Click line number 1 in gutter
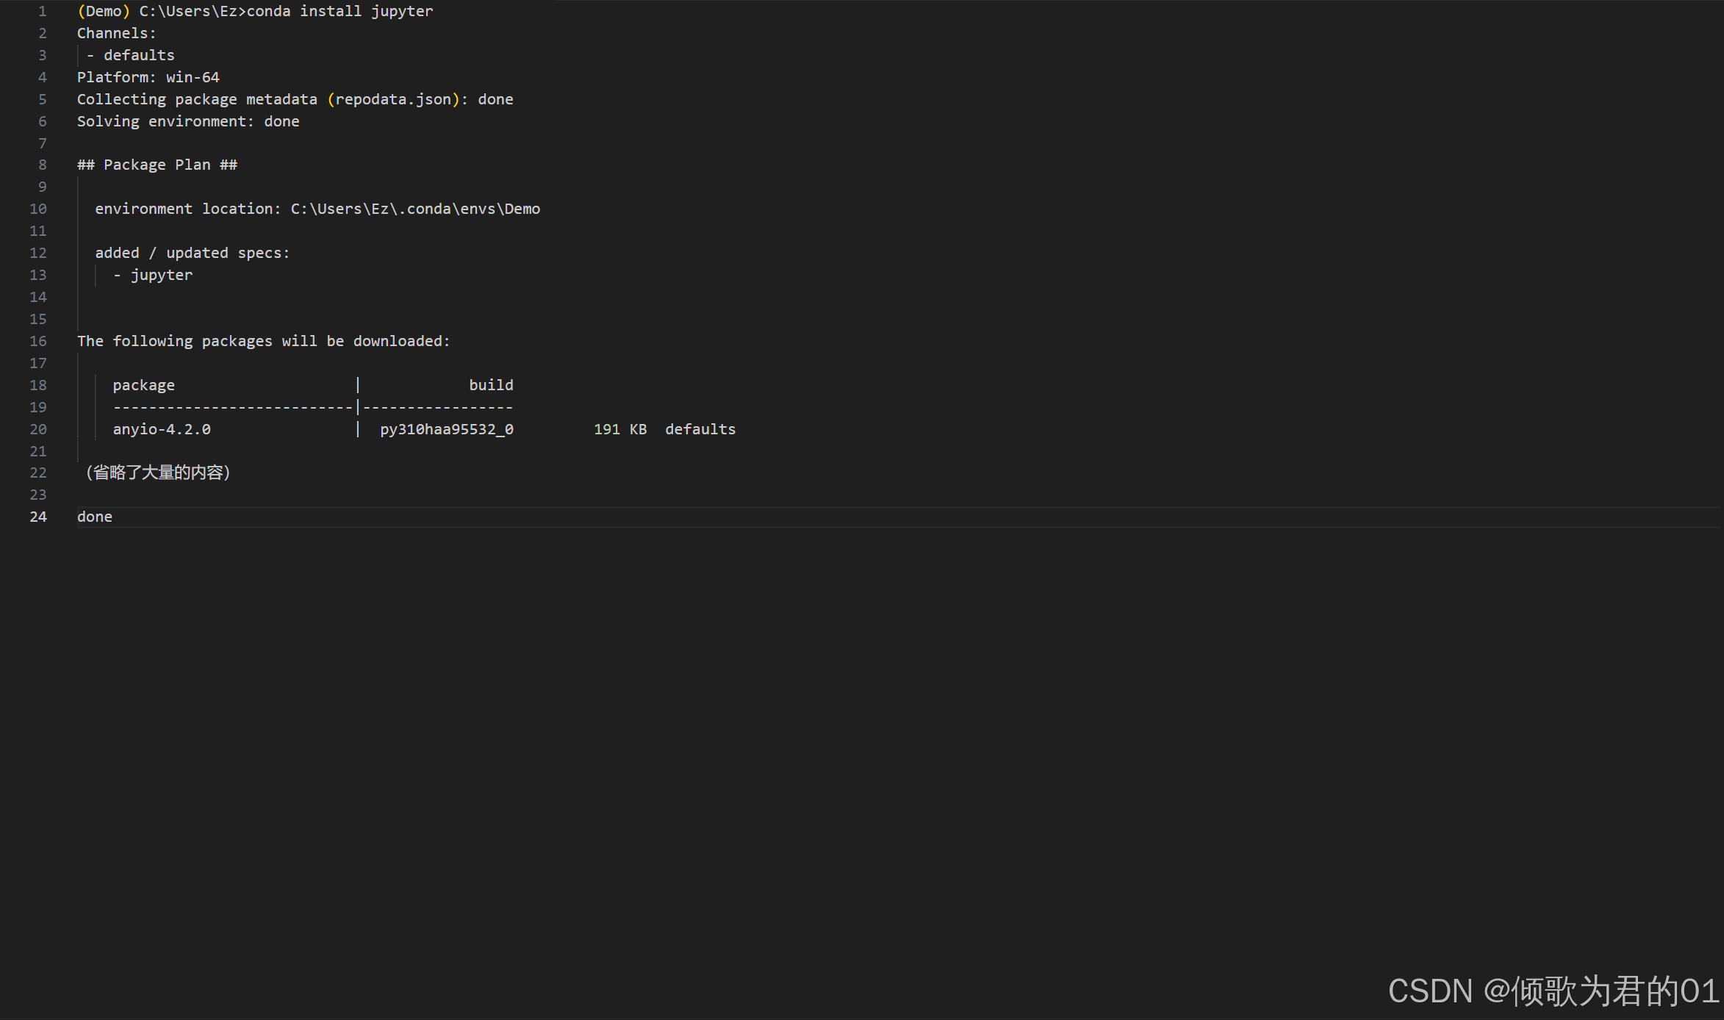This screenshot has height=1020, width=1724. pos(42,11)
